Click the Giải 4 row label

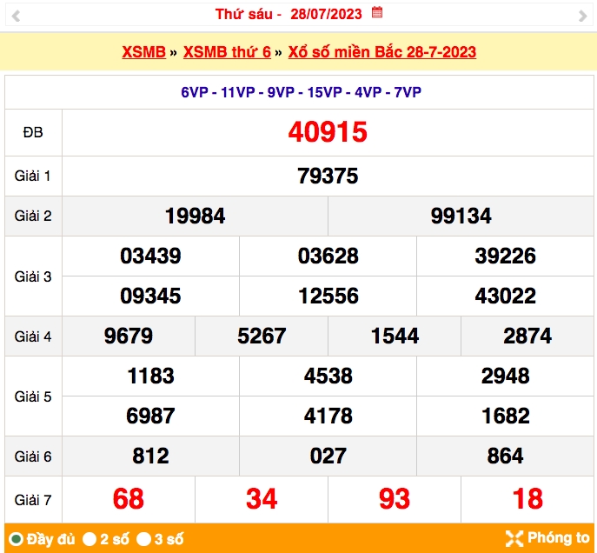point(33,336)
